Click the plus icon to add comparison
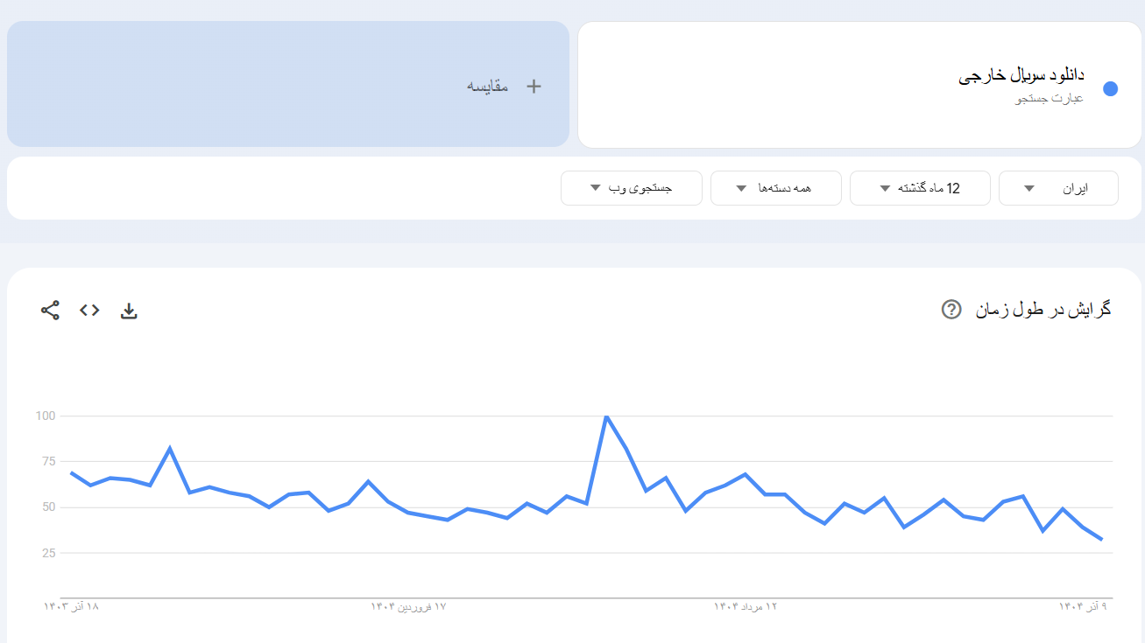The image size is (1145, 643). click(x=534, y=86)
